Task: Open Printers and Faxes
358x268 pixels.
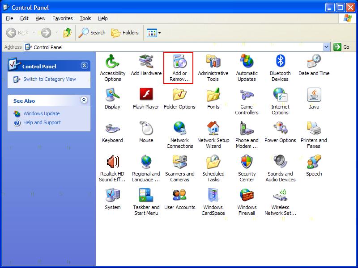Action: coord(314,135)
